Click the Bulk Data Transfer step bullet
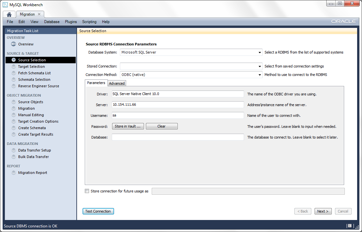 [14, 157]
